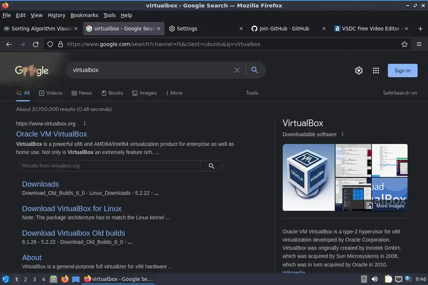Open the Edit menu
Image resolution: width=428 pixels, height=285 pixels.
[21, 15]
